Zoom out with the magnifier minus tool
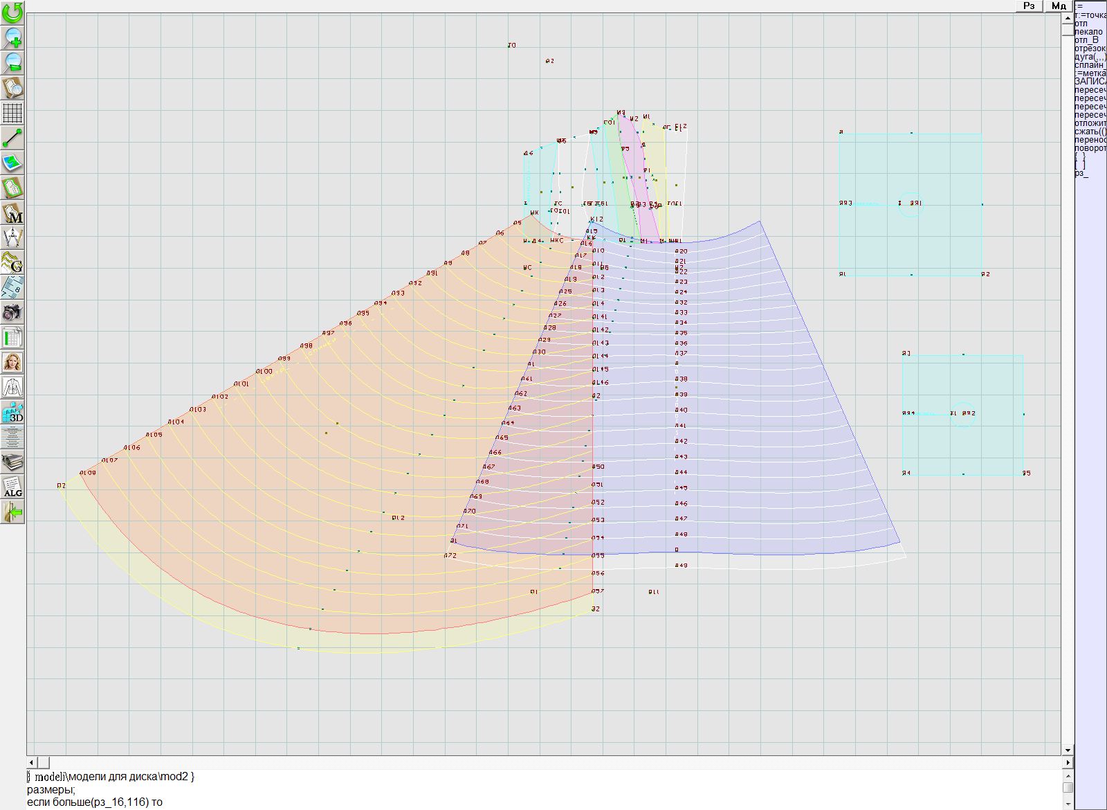The height and width of the screenshot is (810, 1107). tap(12, 62)
